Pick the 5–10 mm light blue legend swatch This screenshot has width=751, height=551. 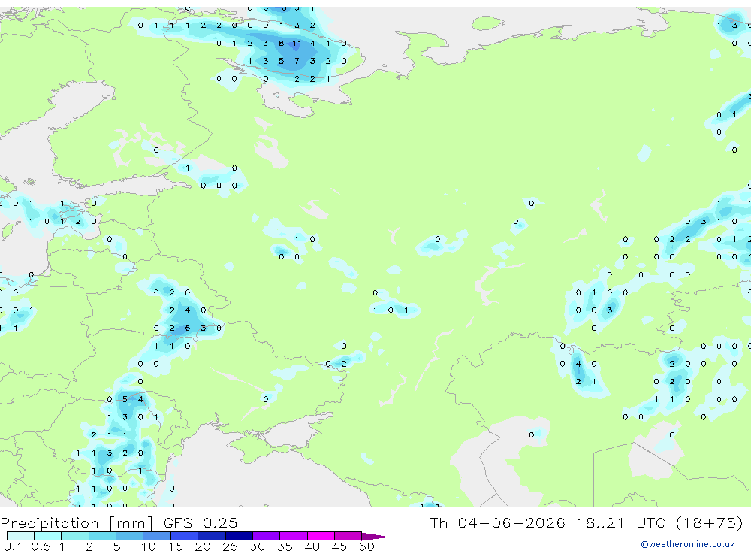tap(129, 536)
